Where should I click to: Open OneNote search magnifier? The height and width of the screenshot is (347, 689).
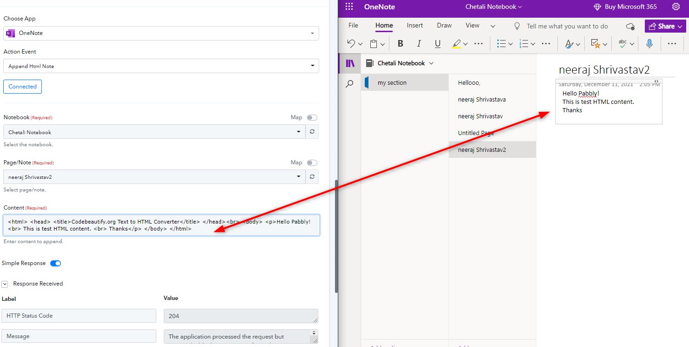[349, 84]
